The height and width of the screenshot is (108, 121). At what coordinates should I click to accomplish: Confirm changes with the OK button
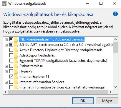[x=83, y=101]
